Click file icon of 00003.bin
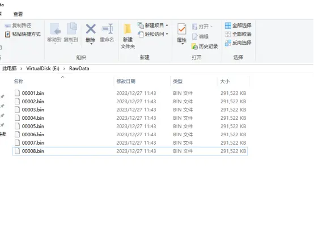The image size is (314, 227). [x=18, y=110]
